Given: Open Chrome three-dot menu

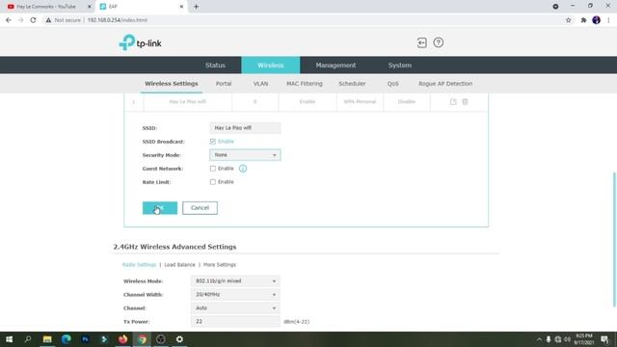Looking at the screenshot, I should point(608,20).
